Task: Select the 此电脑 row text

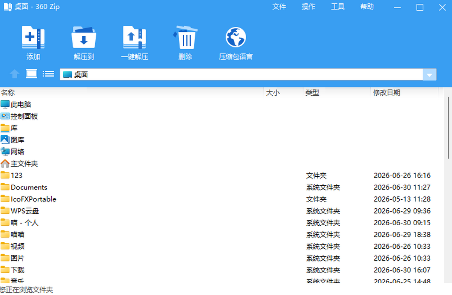Action: pos(21,104)
